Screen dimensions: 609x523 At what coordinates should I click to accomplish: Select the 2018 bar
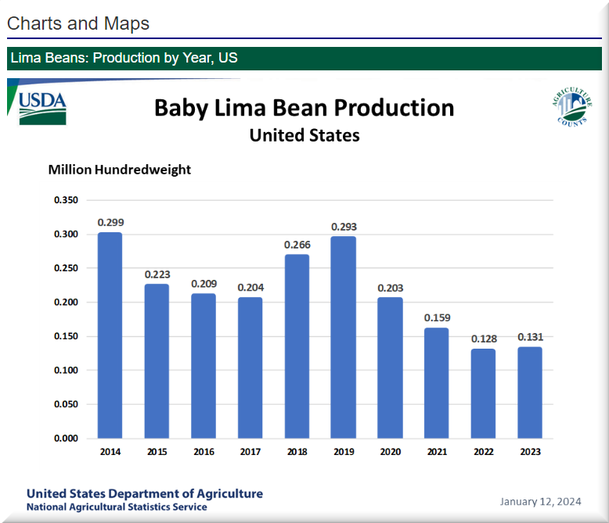tap(297, 346)
